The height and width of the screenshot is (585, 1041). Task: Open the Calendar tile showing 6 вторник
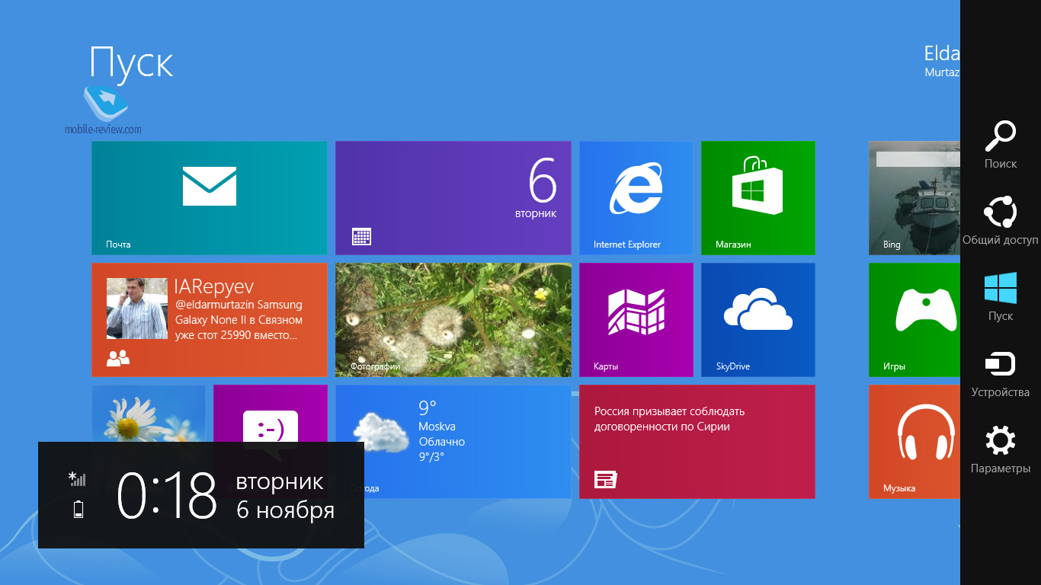coord(453,198)
